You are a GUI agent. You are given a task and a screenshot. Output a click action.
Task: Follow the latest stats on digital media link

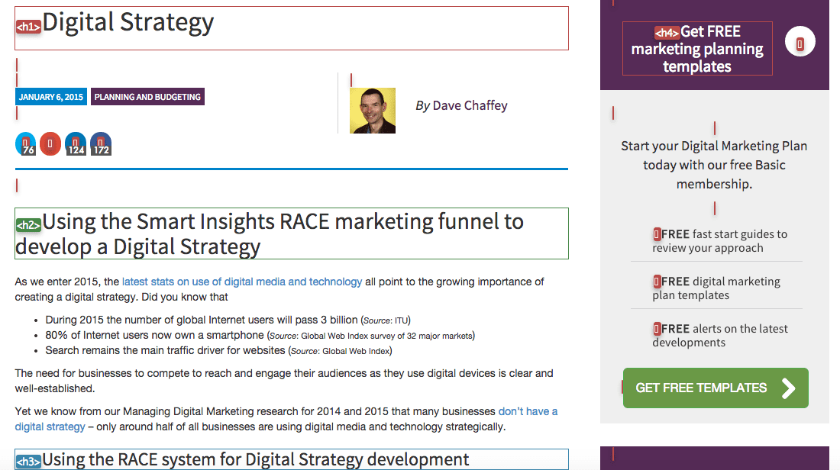[x=242, y=282]
